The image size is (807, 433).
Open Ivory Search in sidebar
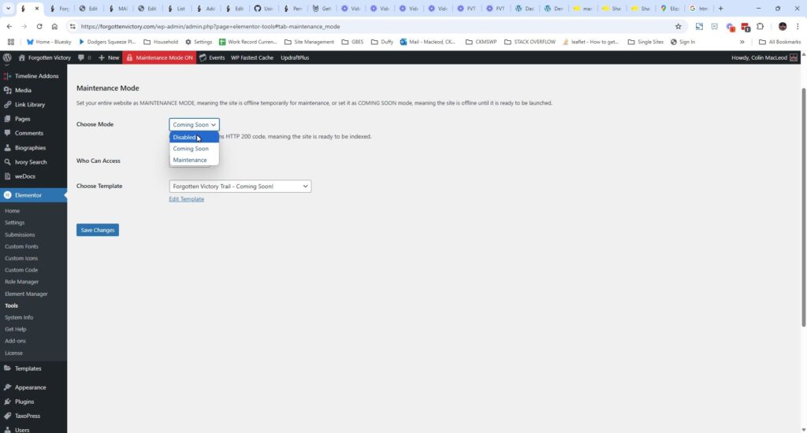point(33,162)
